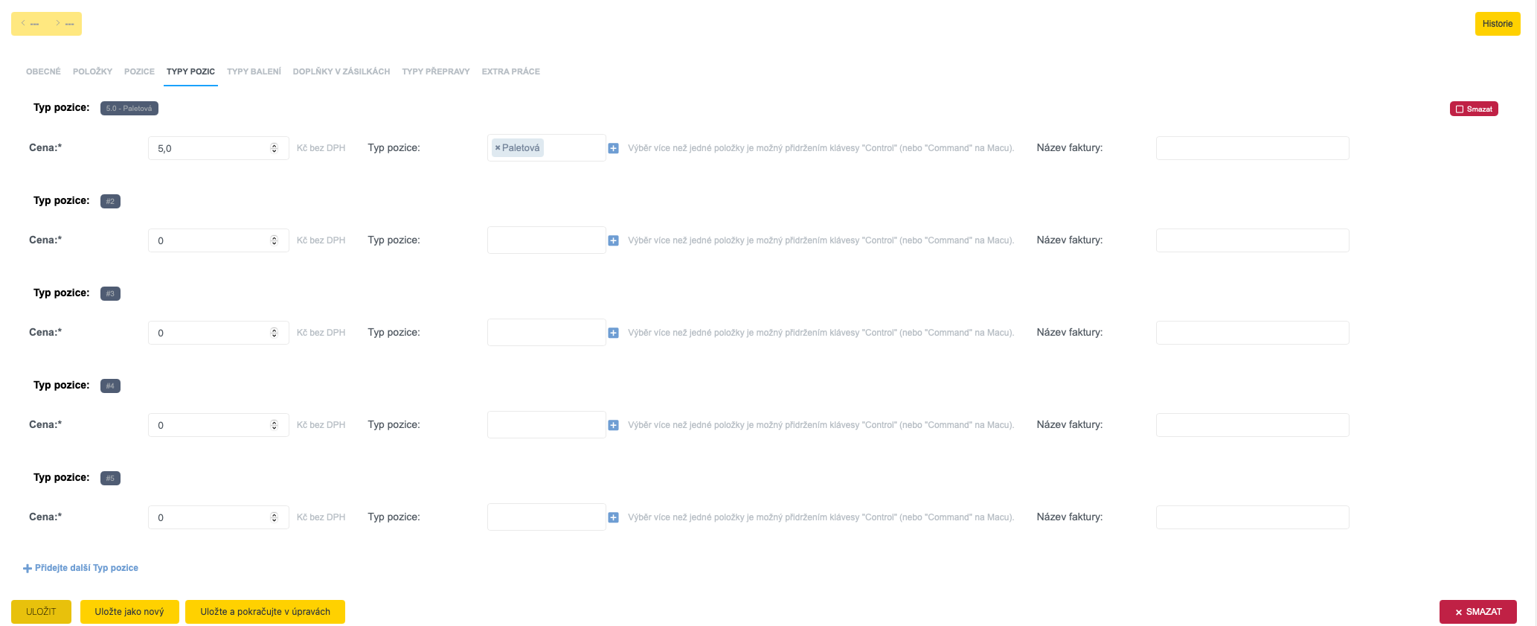This screenshot has width=1537, height=626.
Task: Open the Historie button
Action: (1497, 24)
